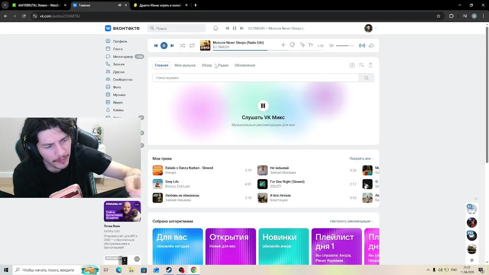Focus the top Поиск search box
489x275 pixels.
pos(177,28)
